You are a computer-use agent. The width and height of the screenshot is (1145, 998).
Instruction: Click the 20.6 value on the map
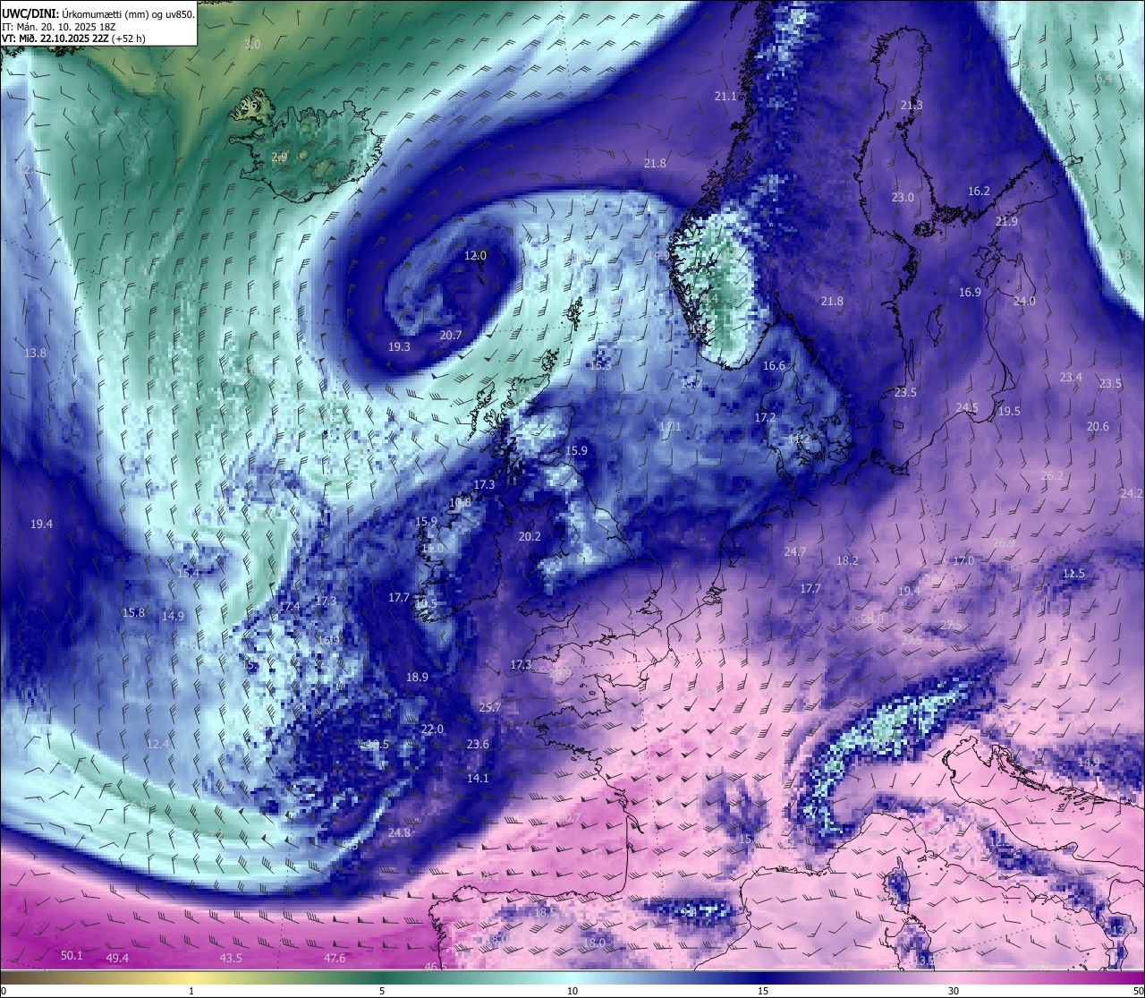click(x=1098, y=427)
